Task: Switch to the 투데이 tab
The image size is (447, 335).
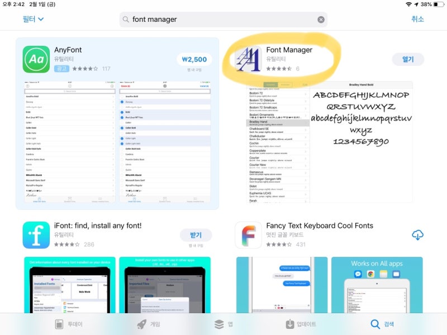Action: coord(69,324)
